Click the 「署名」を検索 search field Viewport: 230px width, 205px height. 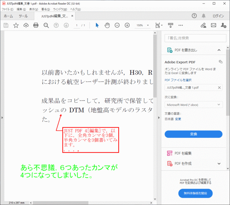coord(195,38)
